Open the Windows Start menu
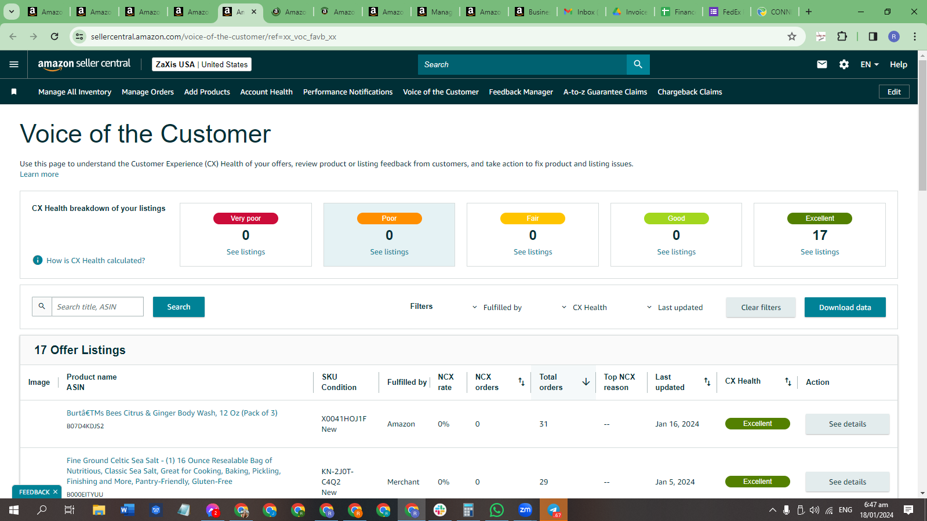Screen dimensions: 927x521 [x=14, y=510]
